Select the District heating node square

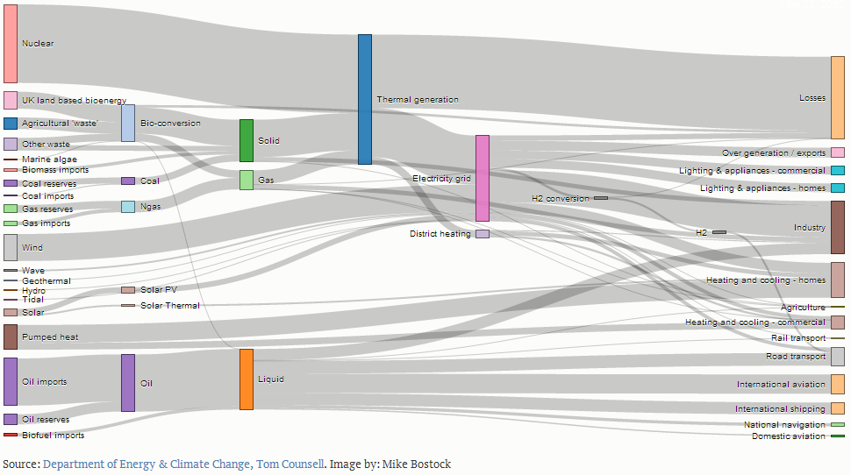[x=483, y=234]
